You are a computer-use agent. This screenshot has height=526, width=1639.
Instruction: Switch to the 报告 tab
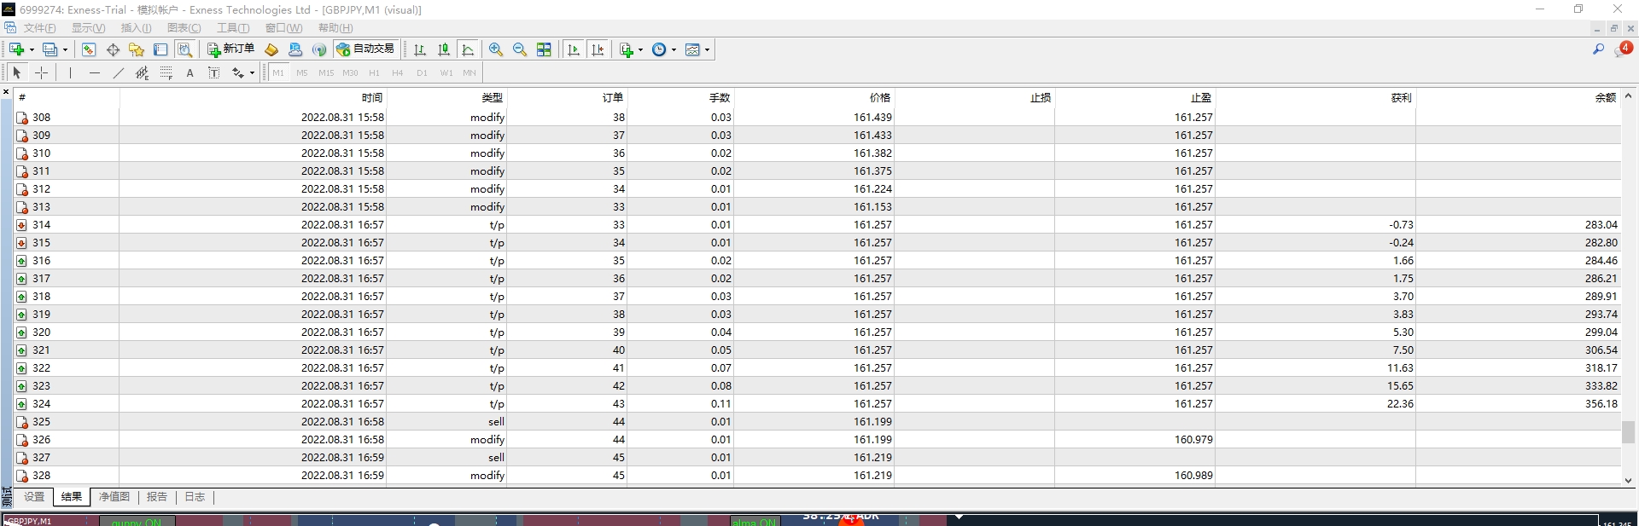point(156,497)
